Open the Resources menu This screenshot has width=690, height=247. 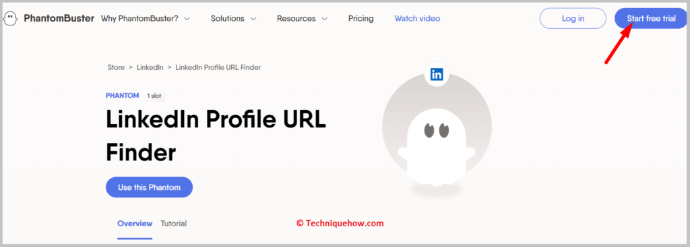tap(296, 19)
